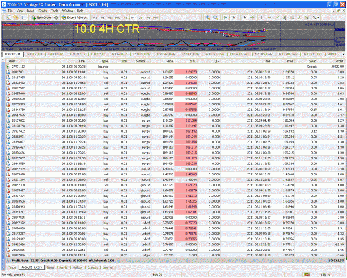
Task: Open the Profiles toolbar icon
Action: pyautogui.click(x=16, y=17)
